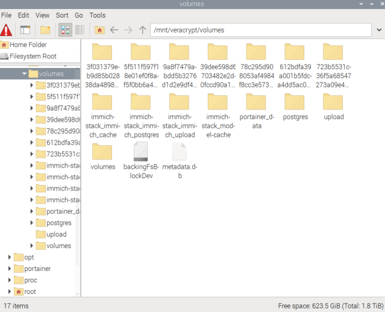The height and width of the screenshot is (312, 385).
Task: Open the File menu
Action: (6, 15)
